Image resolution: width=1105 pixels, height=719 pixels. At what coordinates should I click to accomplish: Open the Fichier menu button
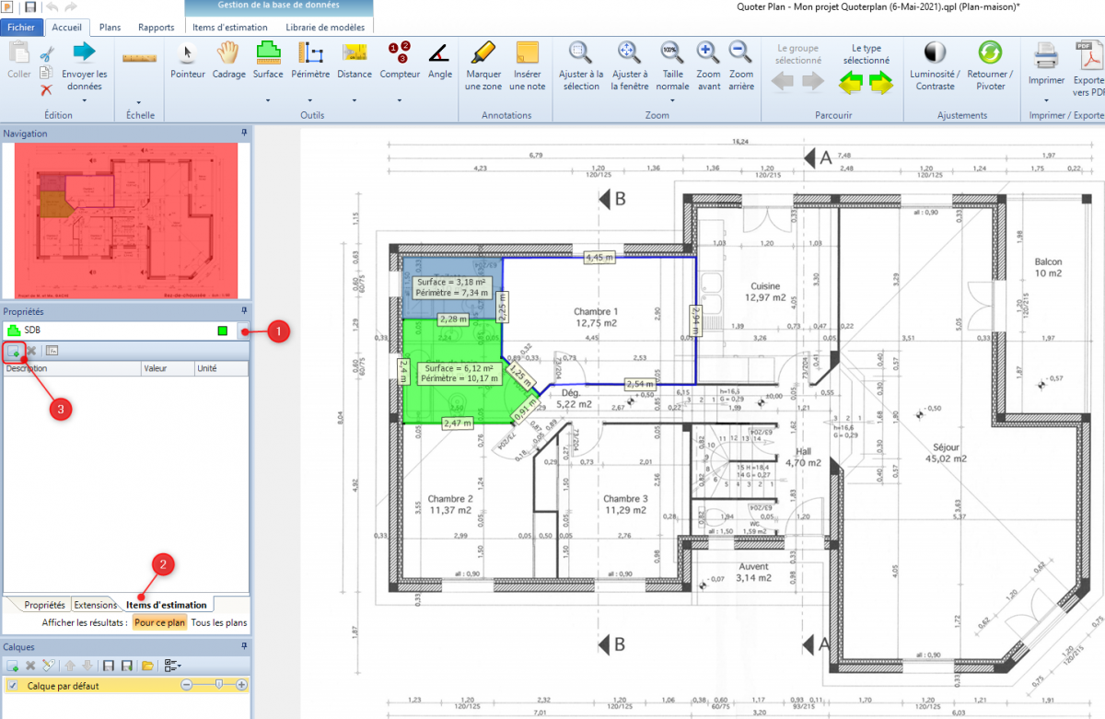(20, 28)
